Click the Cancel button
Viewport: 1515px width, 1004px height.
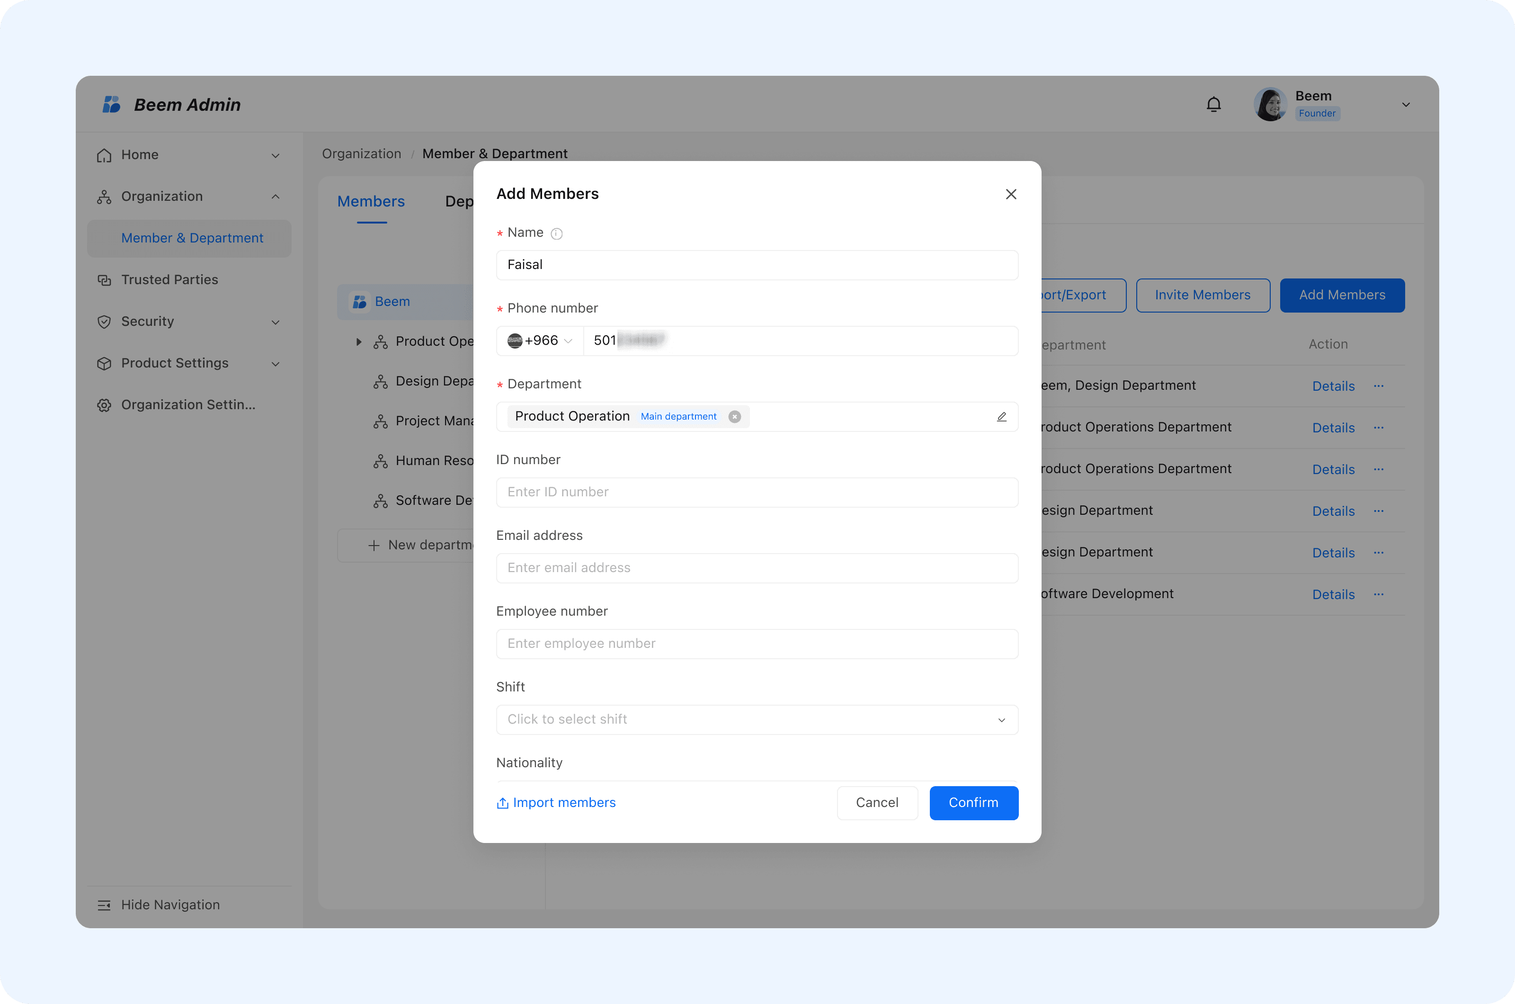(x=877, y=803)
